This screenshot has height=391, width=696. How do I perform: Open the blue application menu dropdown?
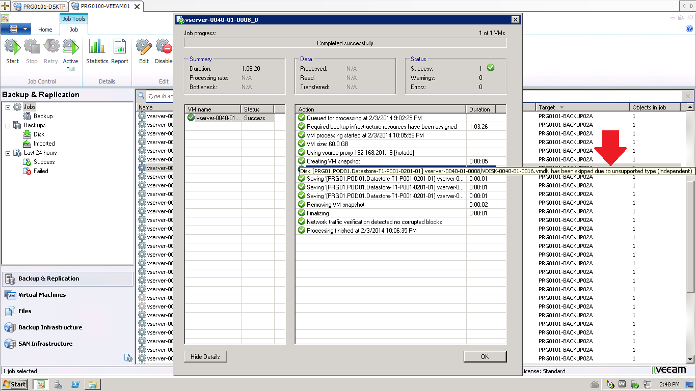tap(16, 29)
